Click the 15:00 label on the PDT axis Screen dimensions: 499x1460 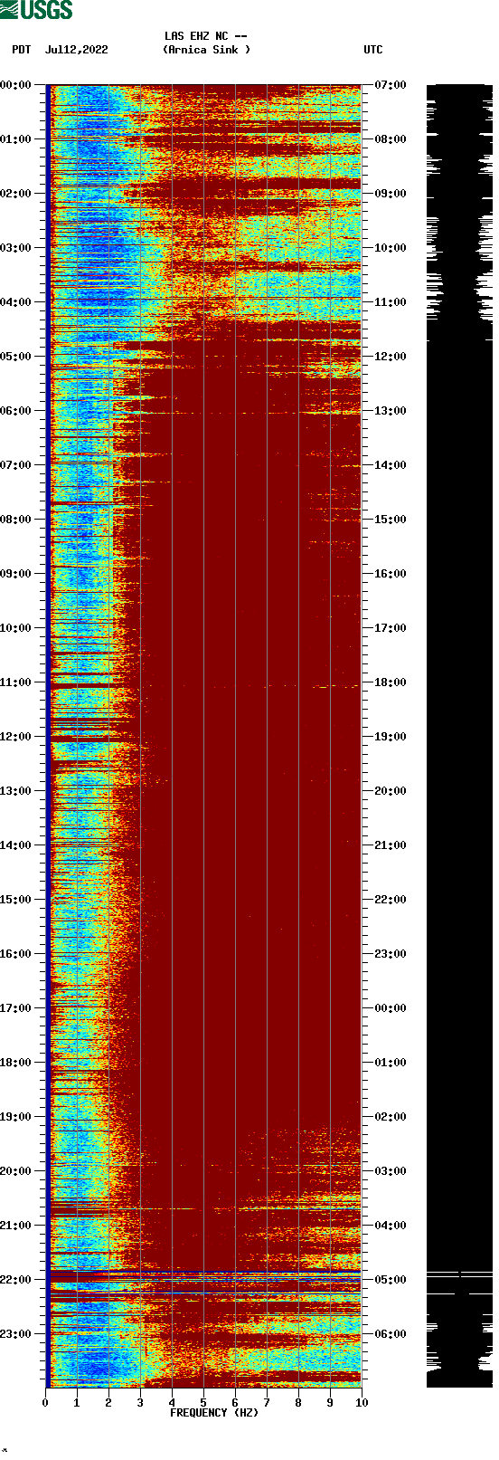16,900
